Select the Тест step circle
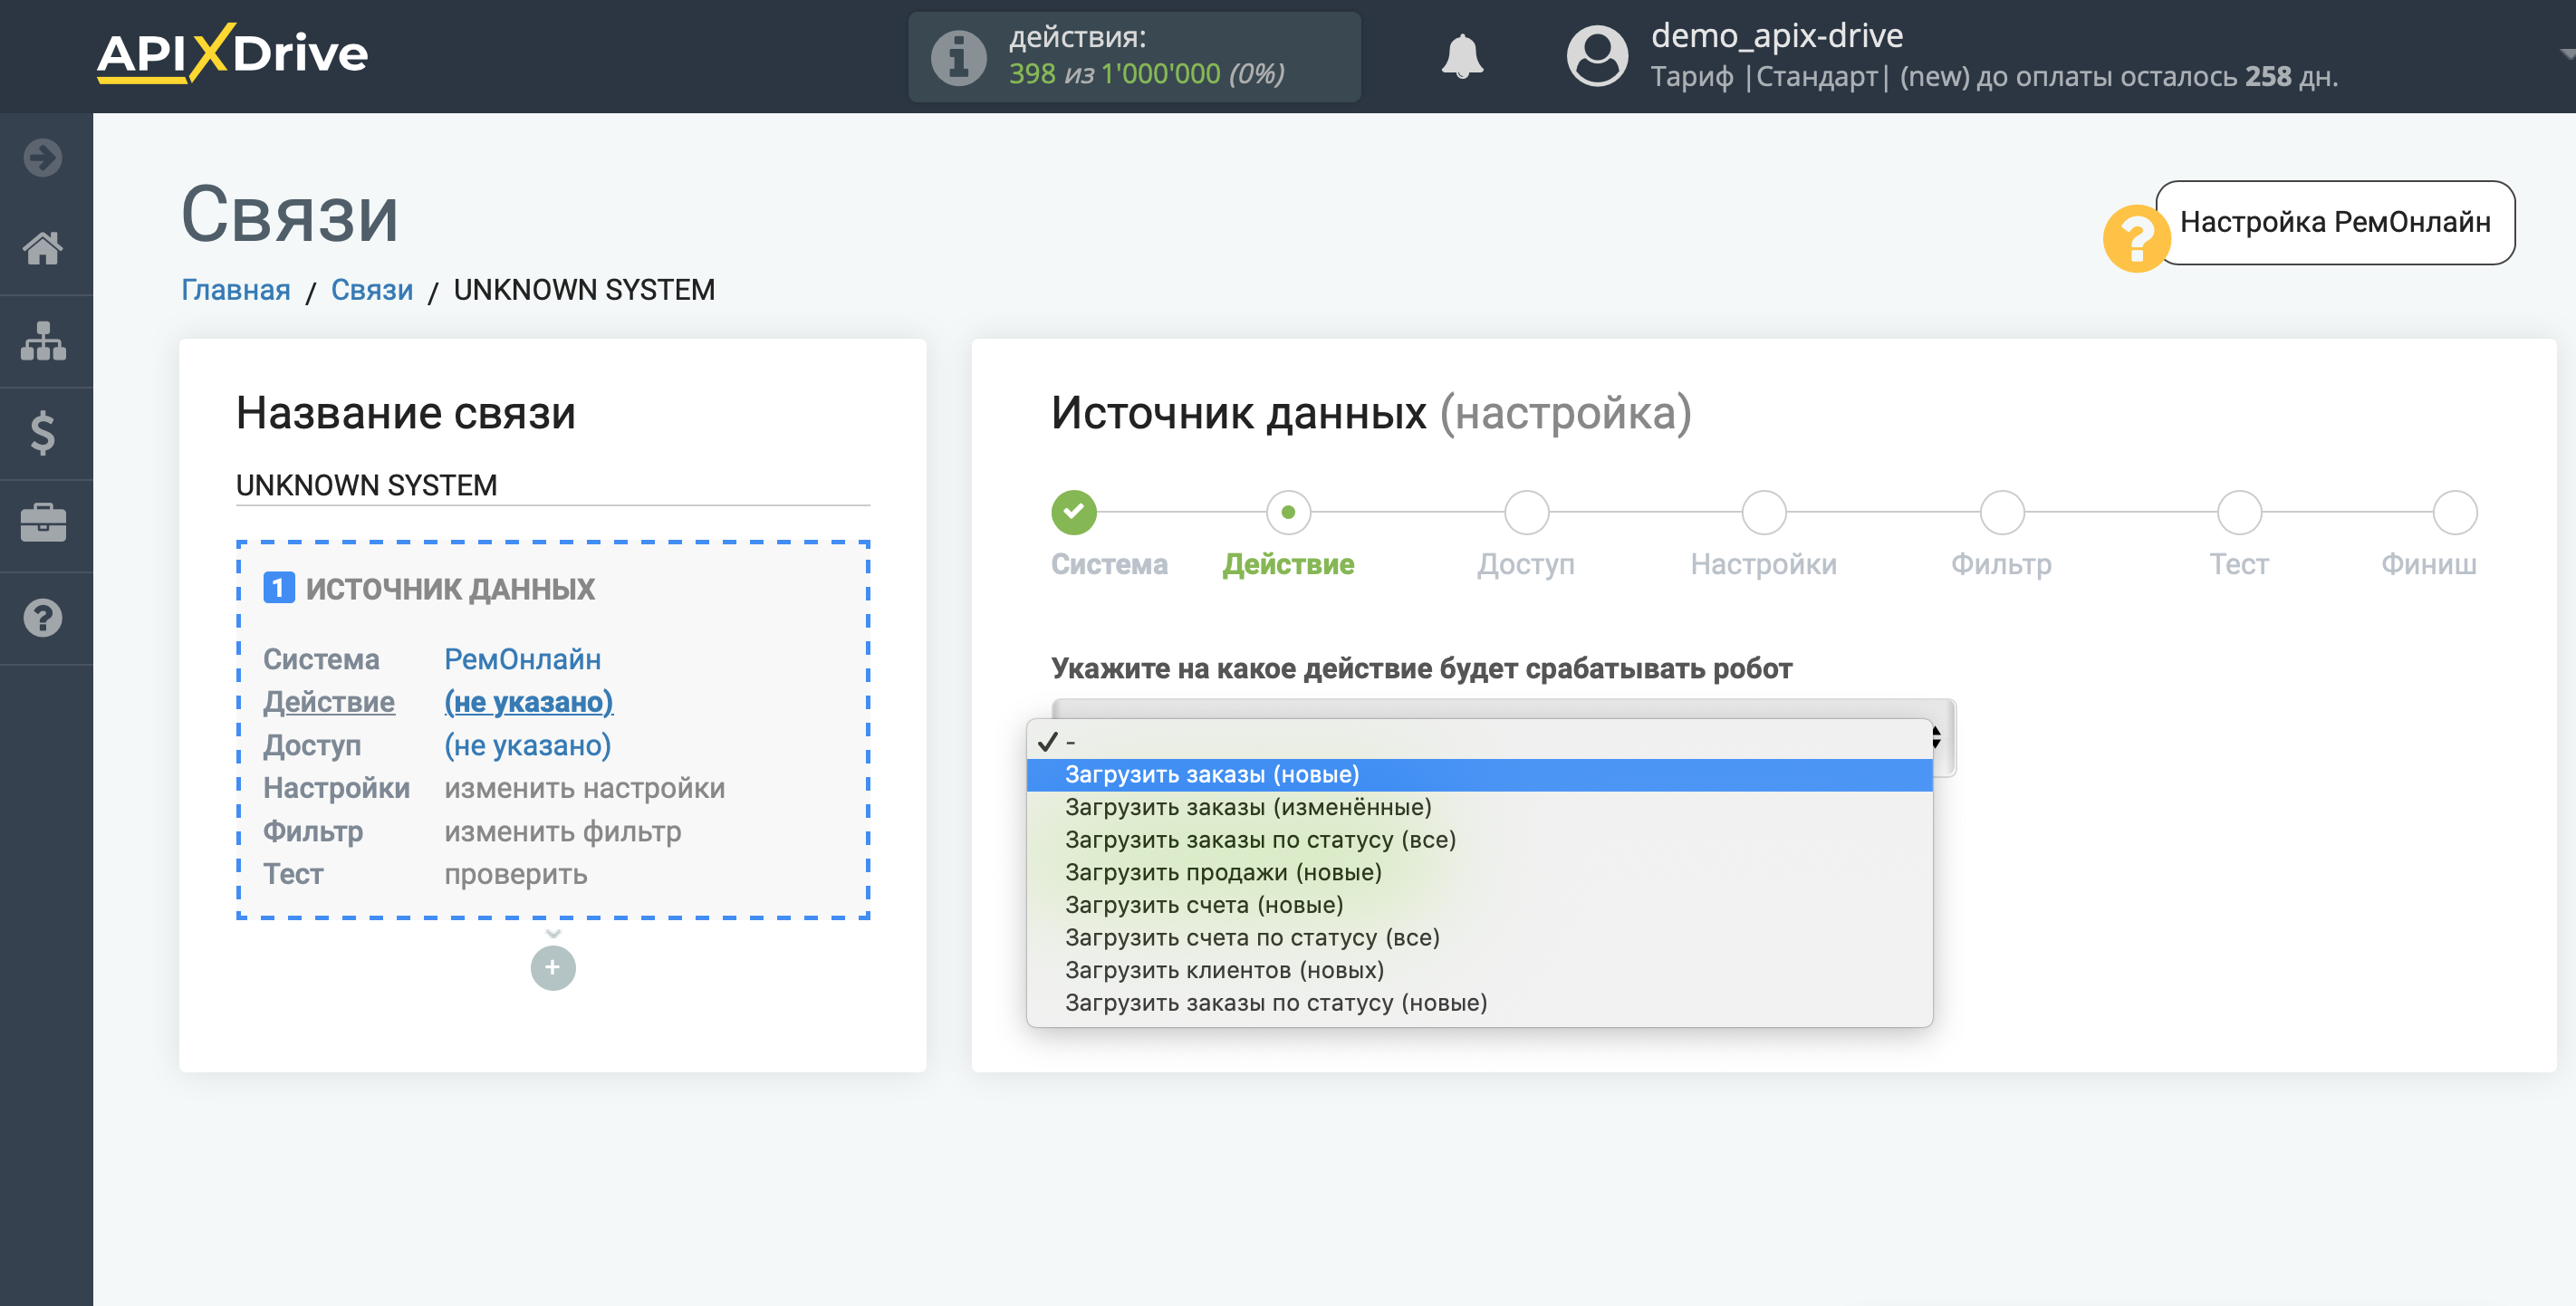This screenshot has height=1306, width=2576. [x=2239, y=512]
